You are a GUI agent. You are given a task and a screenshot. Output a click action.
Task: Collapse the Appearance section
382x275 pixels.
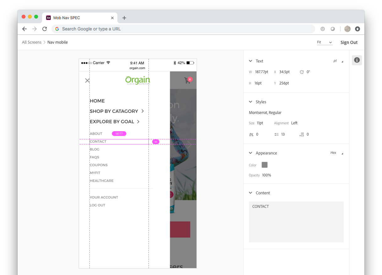[250, 153]
